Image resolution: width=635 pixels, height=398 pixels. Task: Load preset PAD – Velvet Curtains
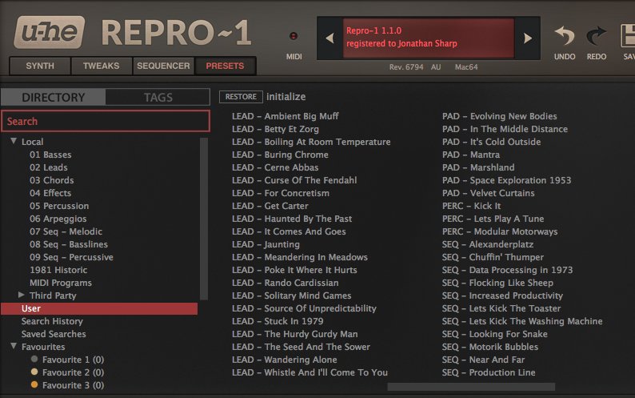point(488,193)
